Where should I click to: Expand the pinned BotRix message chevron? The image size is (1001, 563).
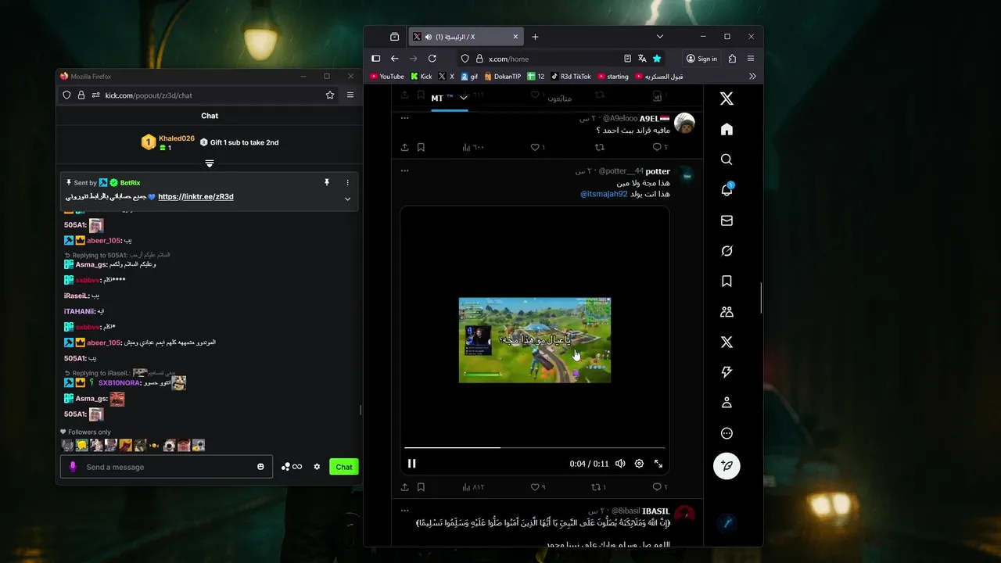[348, 199]
